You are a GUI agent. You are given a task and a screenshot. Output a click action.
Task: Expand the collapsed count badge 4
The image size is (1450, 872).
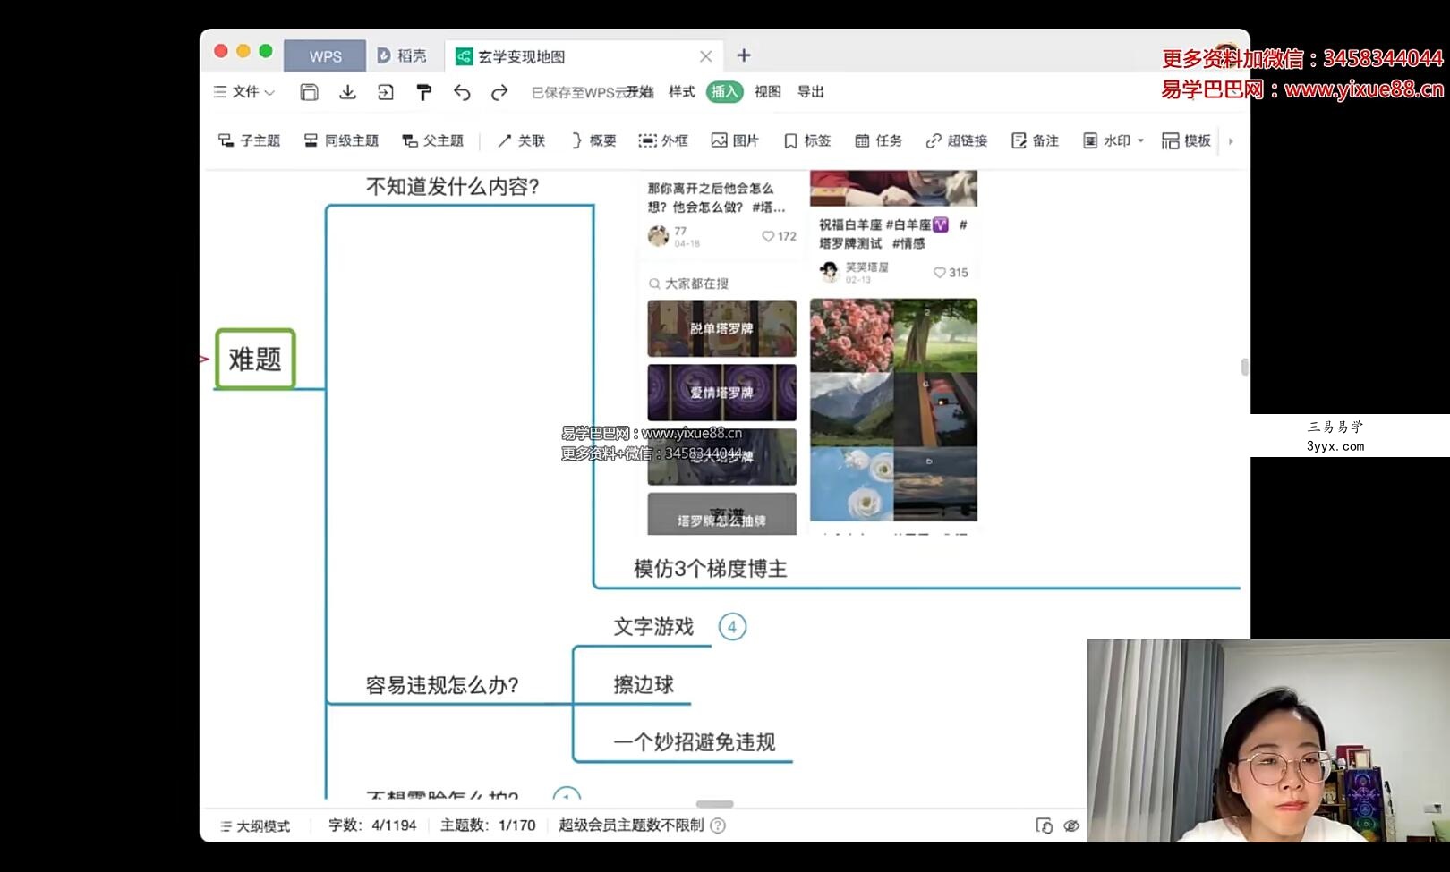click(732, 627)
